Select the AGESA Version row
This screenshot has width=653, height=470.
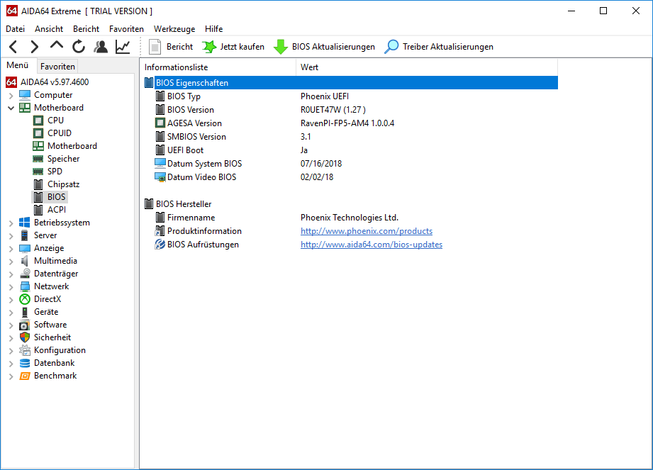click(351, 123)
